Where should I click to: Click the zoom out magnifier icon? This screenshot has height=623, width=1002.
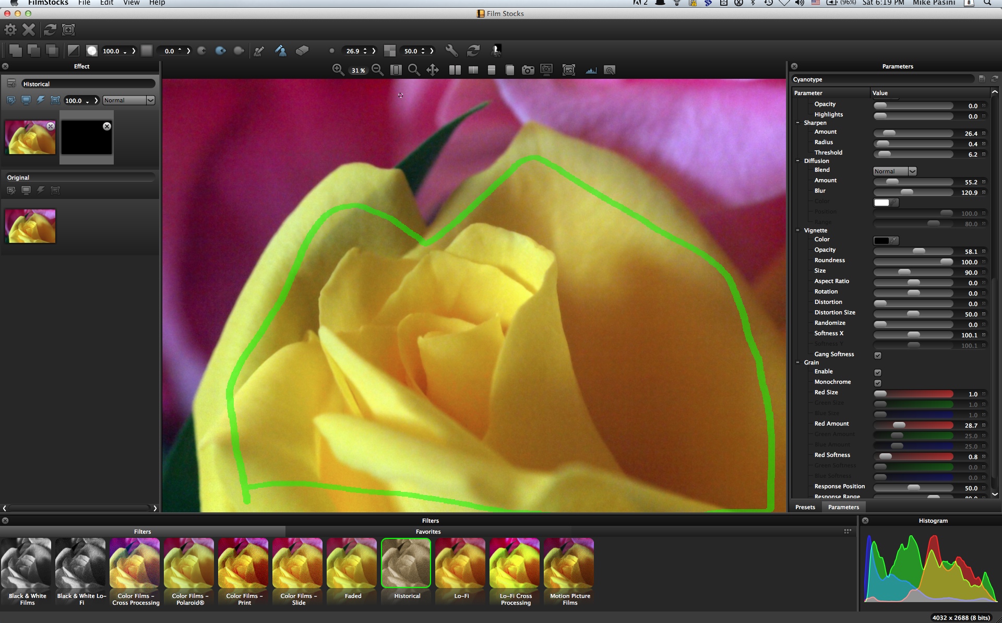pyautogui.click(x=378, y=70)
